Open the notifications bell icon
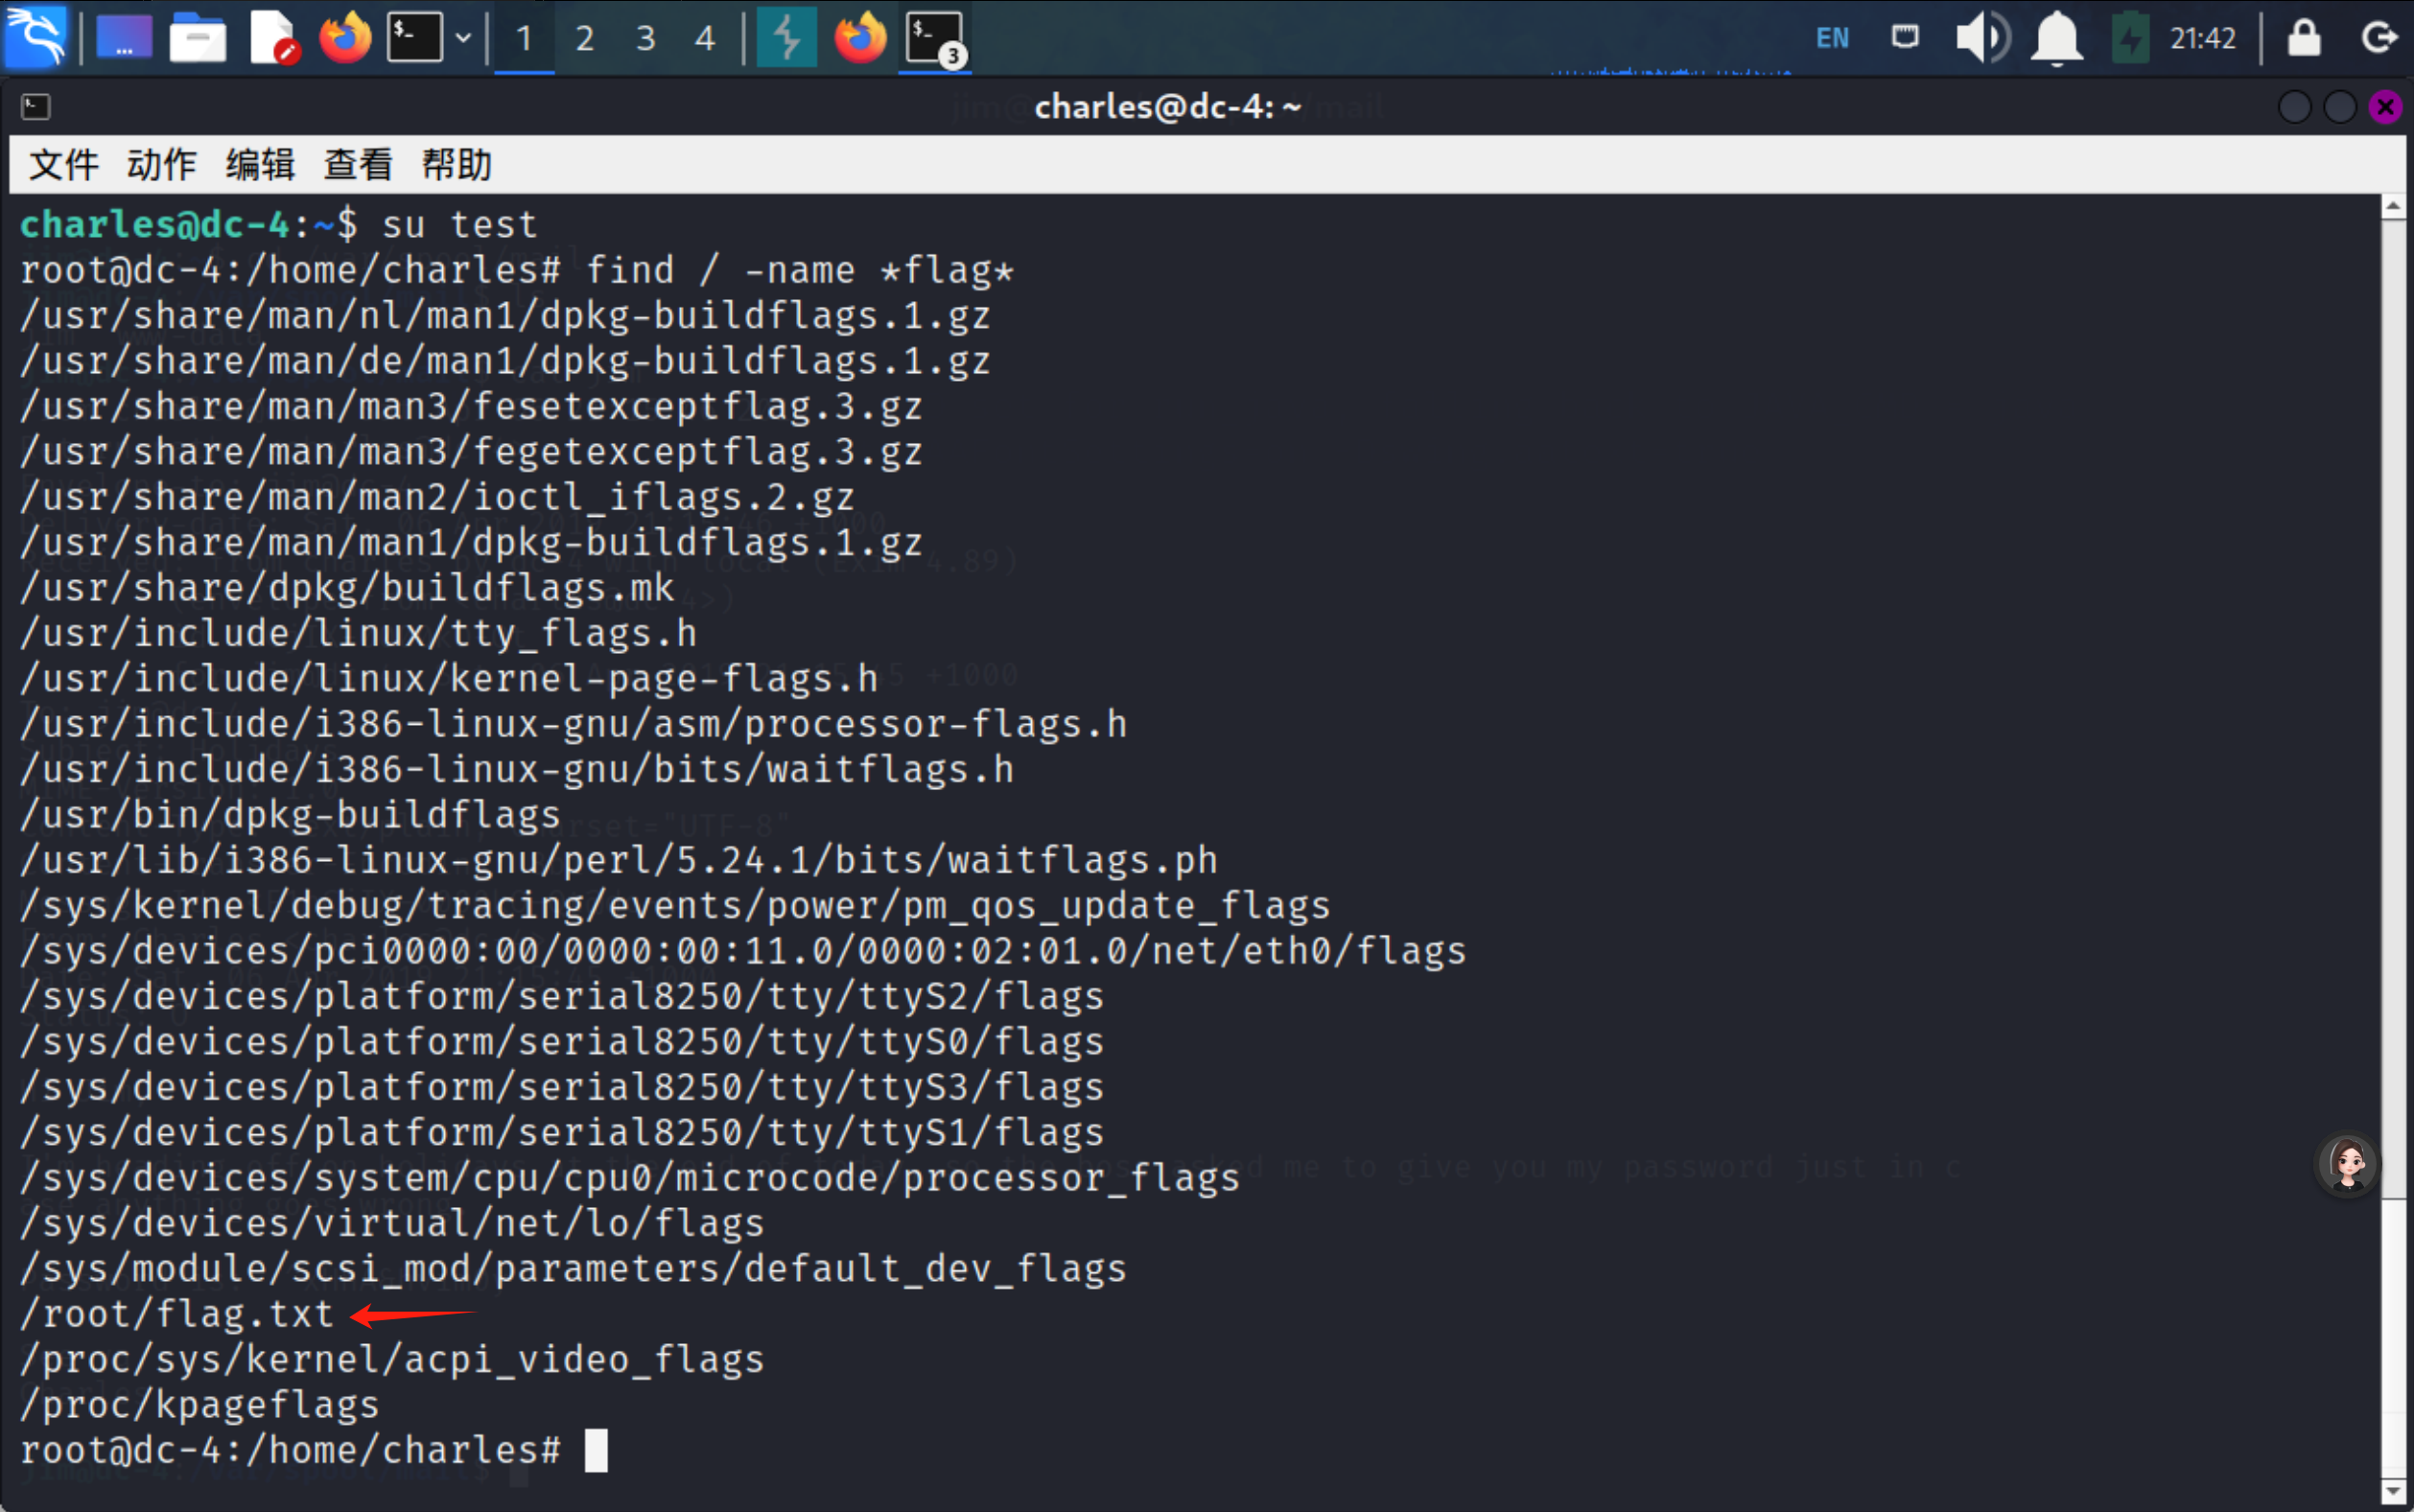 pyautogui.click(x=2056, y=38)
